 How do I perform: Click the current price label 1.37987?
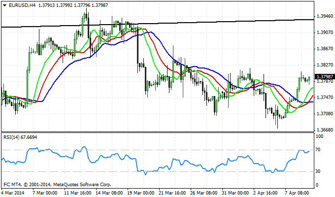pos(325,77)
